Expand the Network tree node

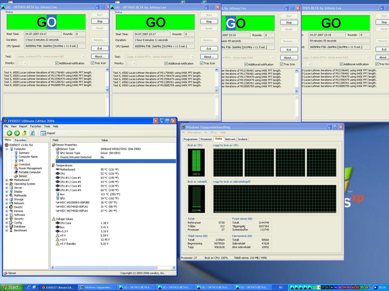click(7, 203)
